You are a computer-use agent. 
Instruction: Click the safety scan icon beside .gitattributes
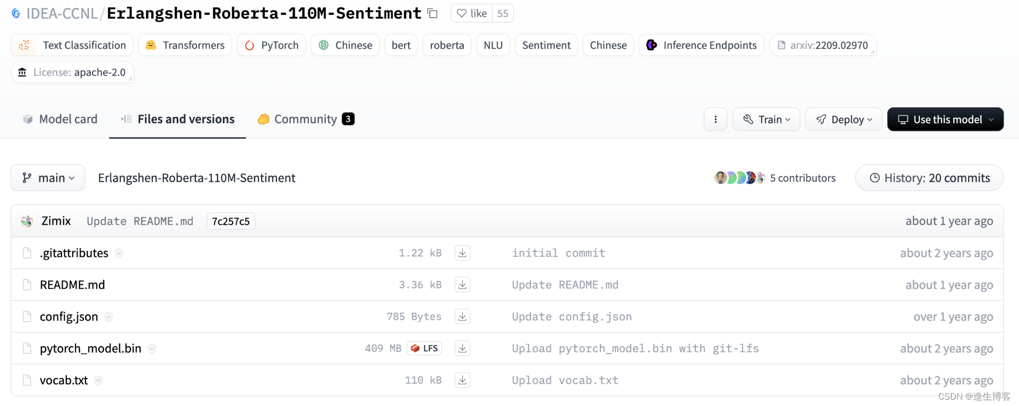pyautogui.click(x=119, y=253)
